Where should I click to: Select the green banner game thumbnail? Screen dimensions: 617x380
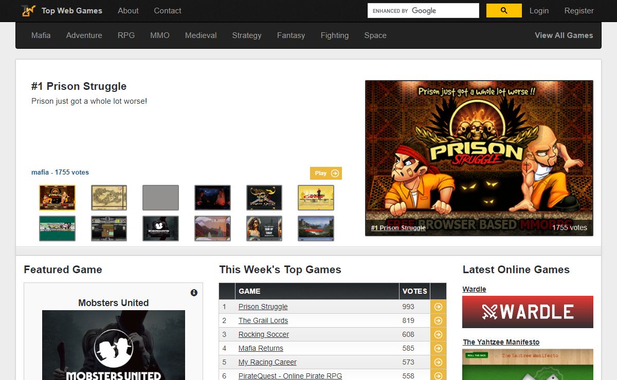pos(57,229)
